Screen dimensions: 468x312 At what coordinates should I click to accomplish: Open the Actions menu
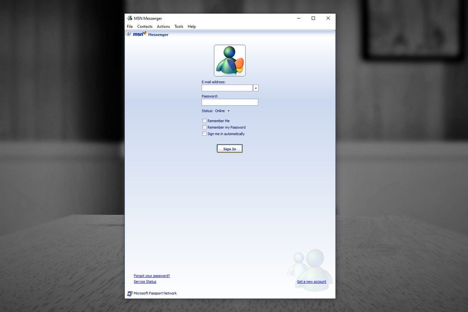(x=163, y=27)
